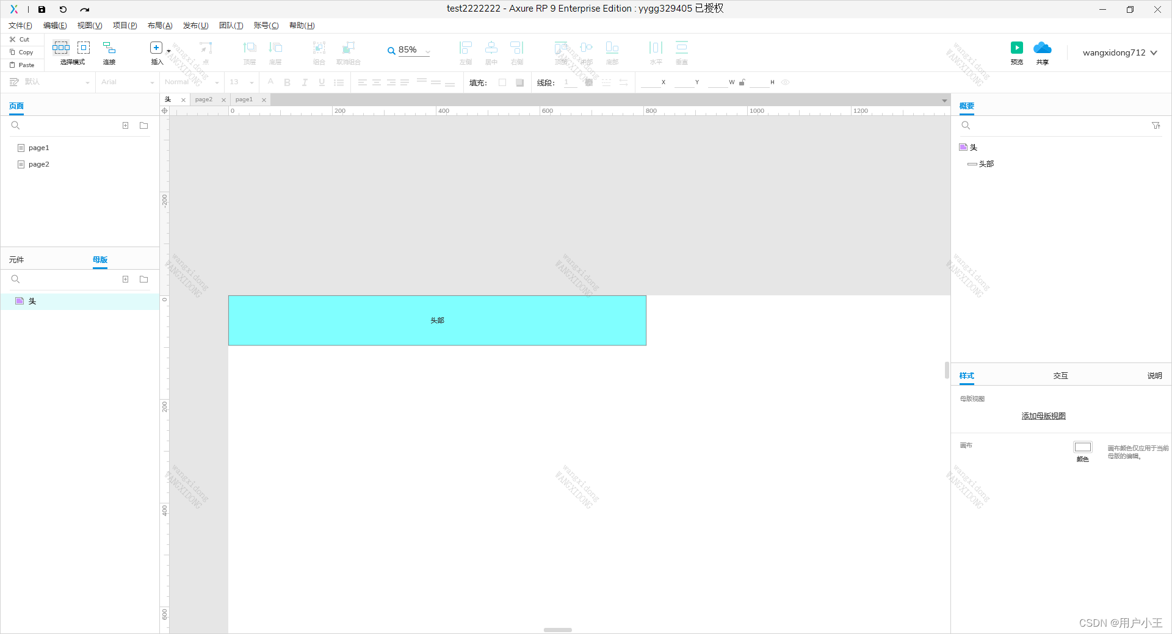Save the project with floppy icon
Viewport: 1172px width, 634px height.
pyautogui.click(x=42, y=9)
